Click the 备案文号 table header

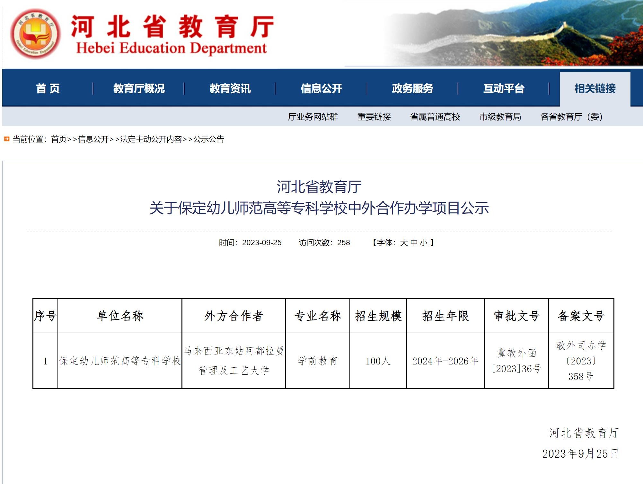click(x=581, y=316)
